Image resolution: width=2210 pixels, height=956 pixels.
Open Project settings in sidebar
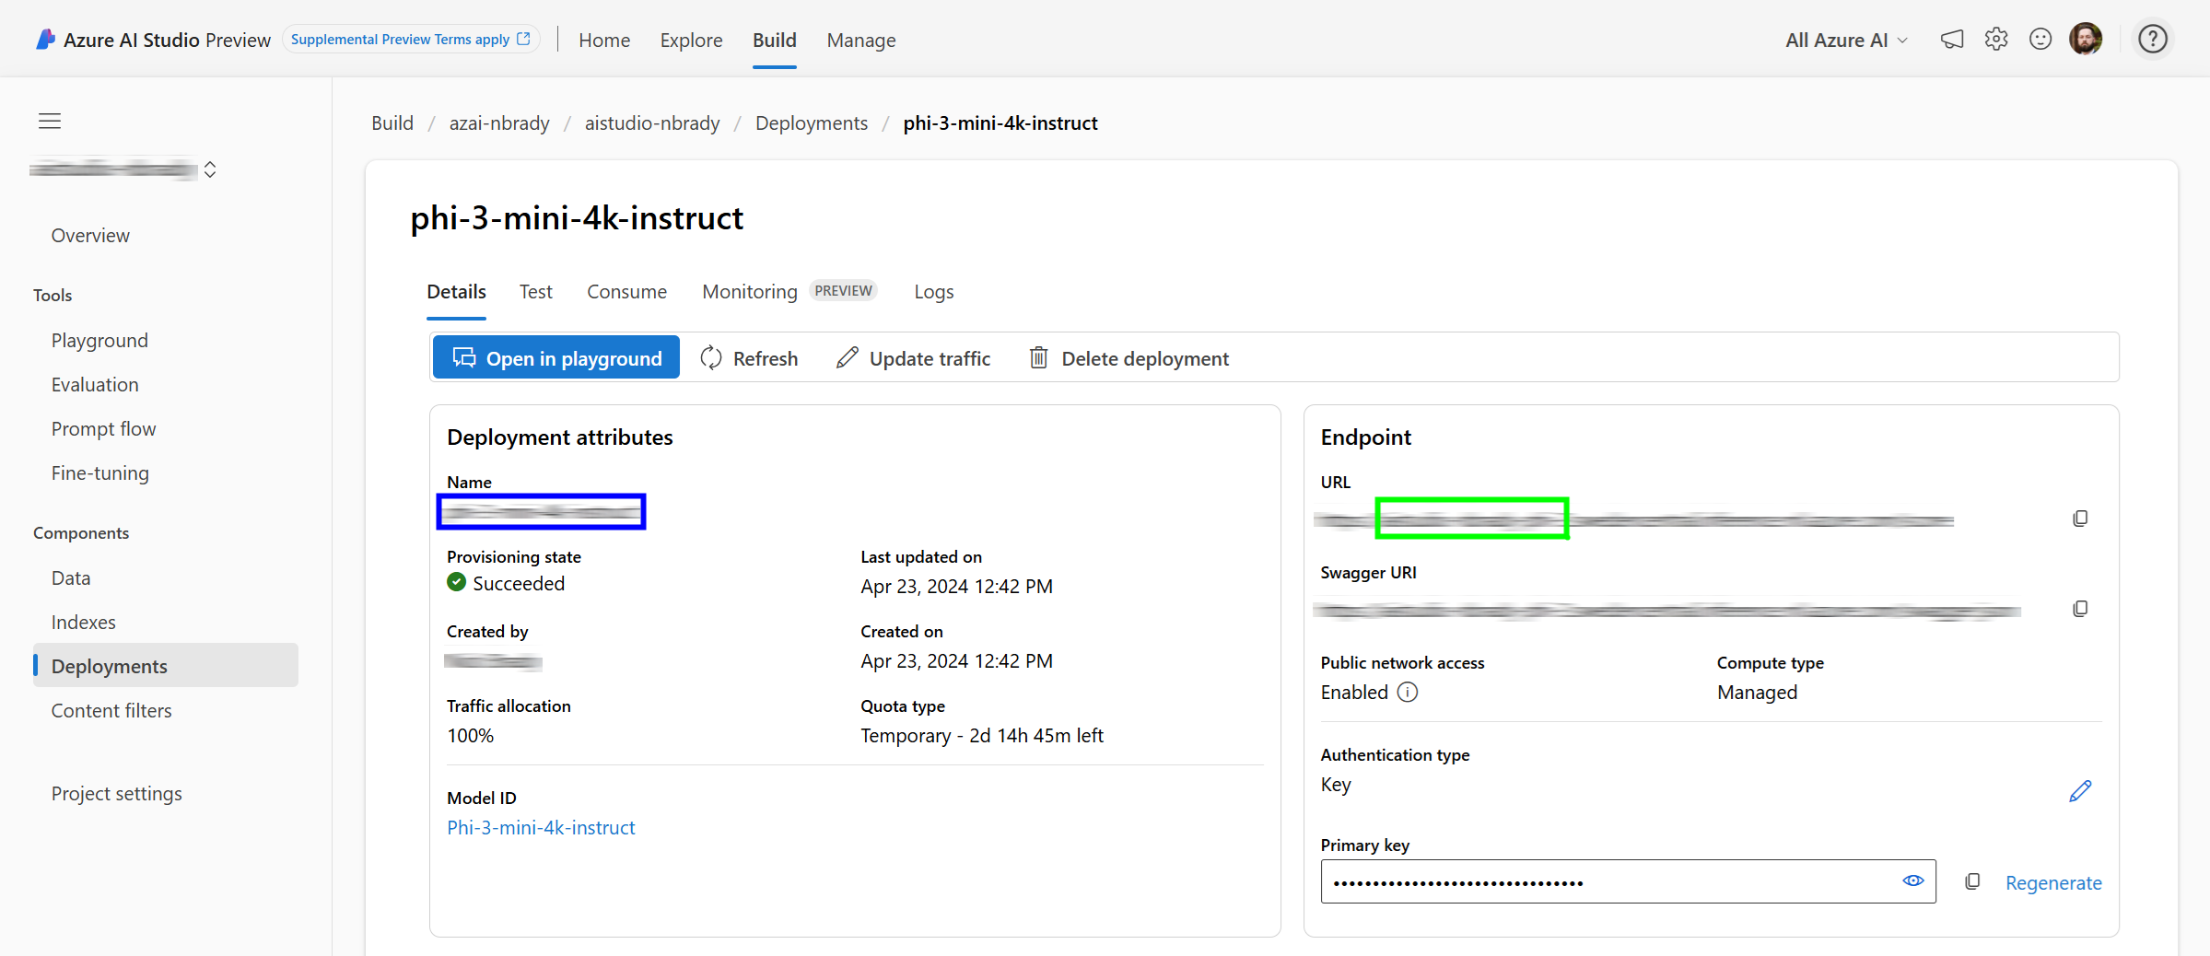116,793
